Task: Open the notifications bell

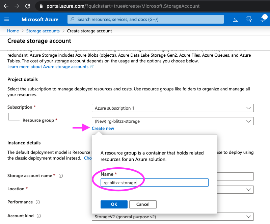Action: pyautogui.click(x=263, y=19)
